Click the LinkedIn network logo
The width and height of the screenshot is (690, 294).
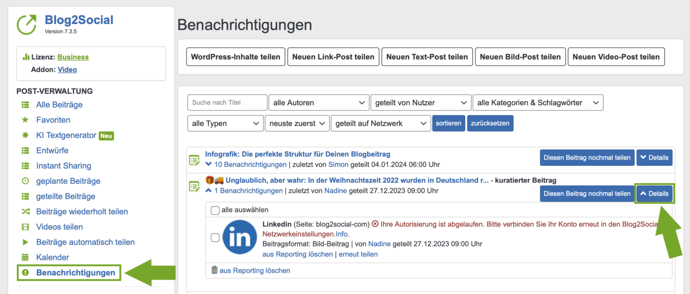240,237
